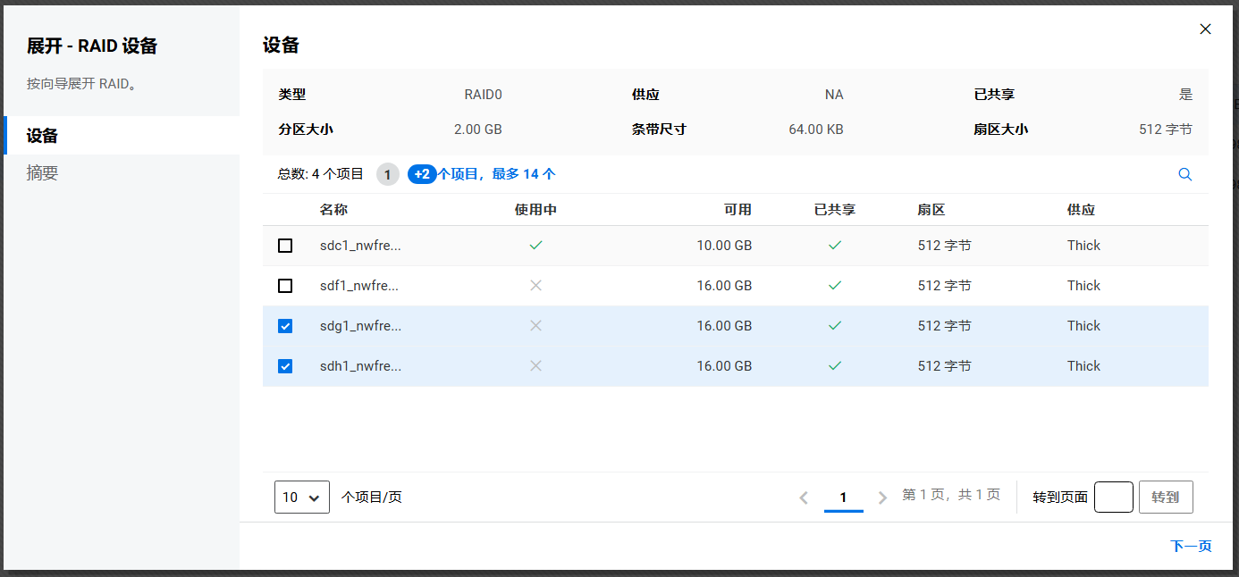Sort by 可用 column header
Screen dimensions: 1239x577
(737, 210)
